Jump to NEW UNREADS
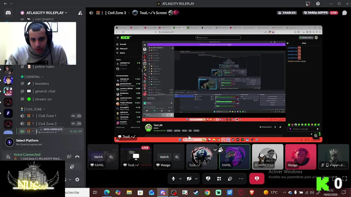 click(51, 129)
